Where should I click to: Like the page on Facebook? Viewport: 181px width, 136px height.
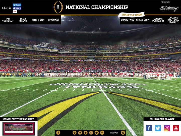click(x=17, y=8)
